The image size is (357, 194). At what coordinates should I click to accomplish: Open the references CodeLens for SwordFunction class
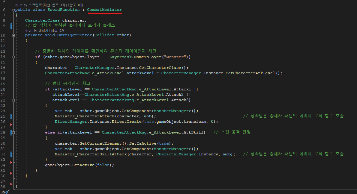(x=76, y=5)
